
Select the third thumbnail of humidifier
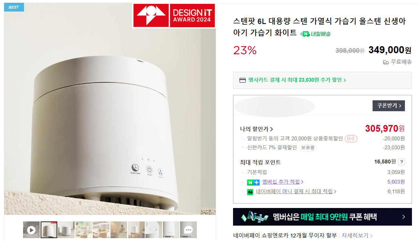click(x=66, y=230)
